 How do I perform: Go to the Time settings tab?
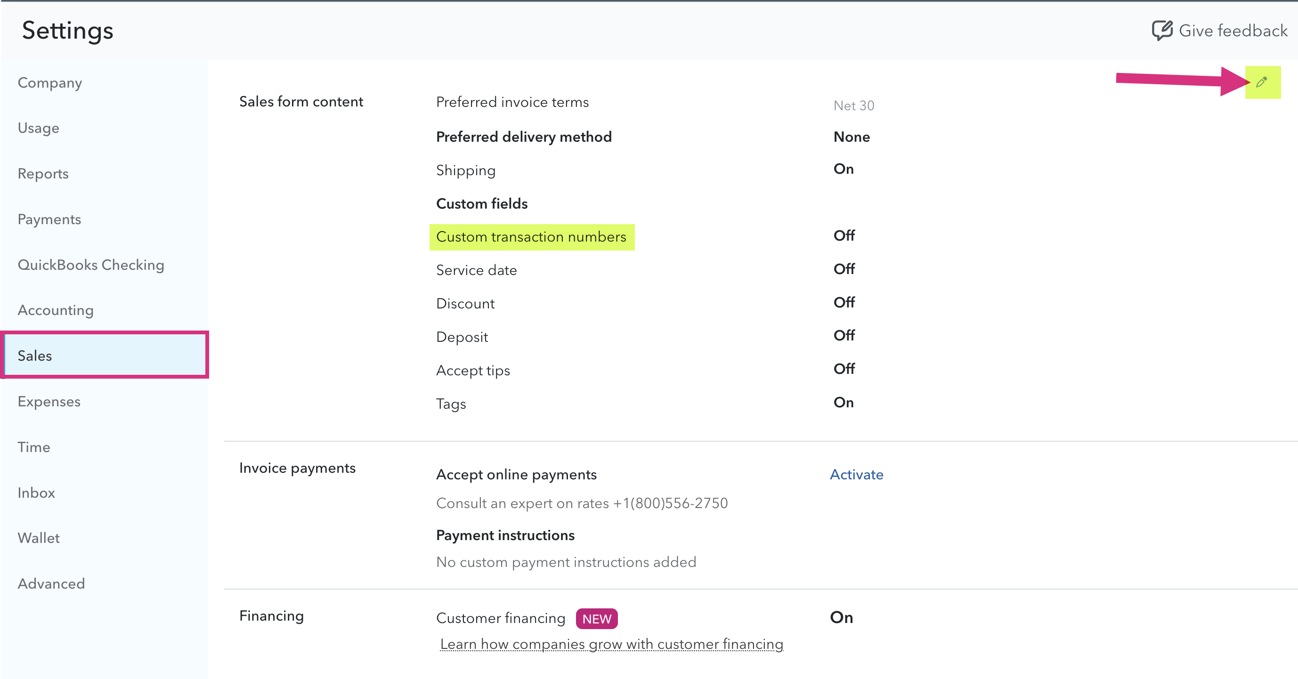click(34, 447)
